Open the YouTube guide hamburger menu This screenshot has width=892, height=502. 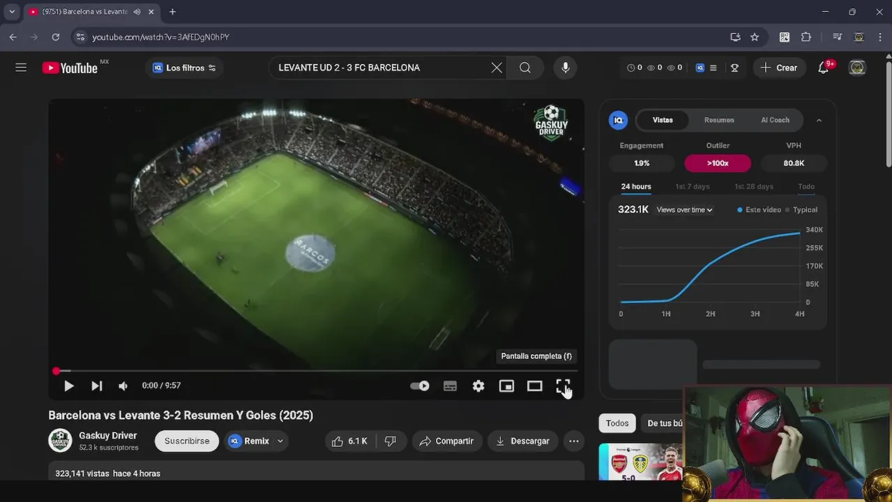[x=21, y=68]
